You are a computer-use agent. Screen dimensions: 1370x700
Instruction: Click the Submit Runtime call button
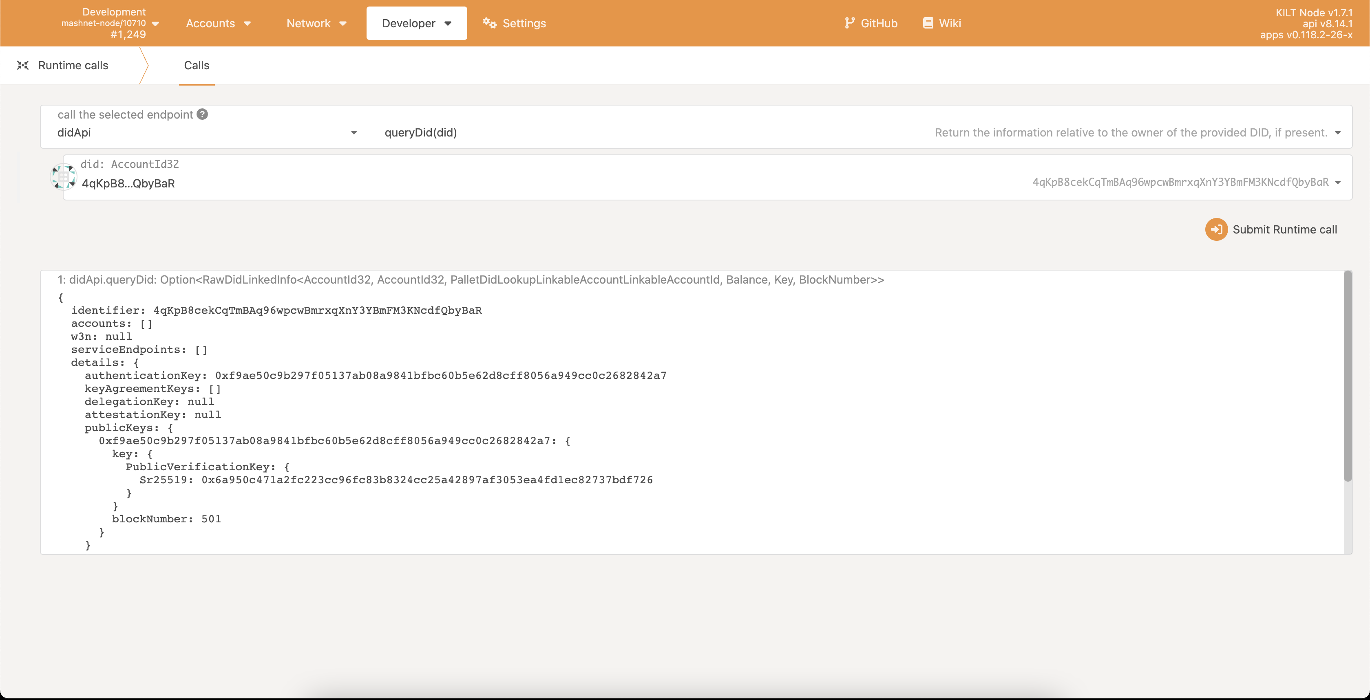click(1284, 229)
